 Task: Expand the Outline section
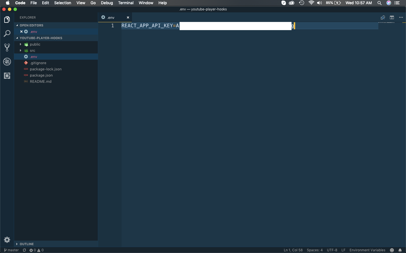point(56,244)
